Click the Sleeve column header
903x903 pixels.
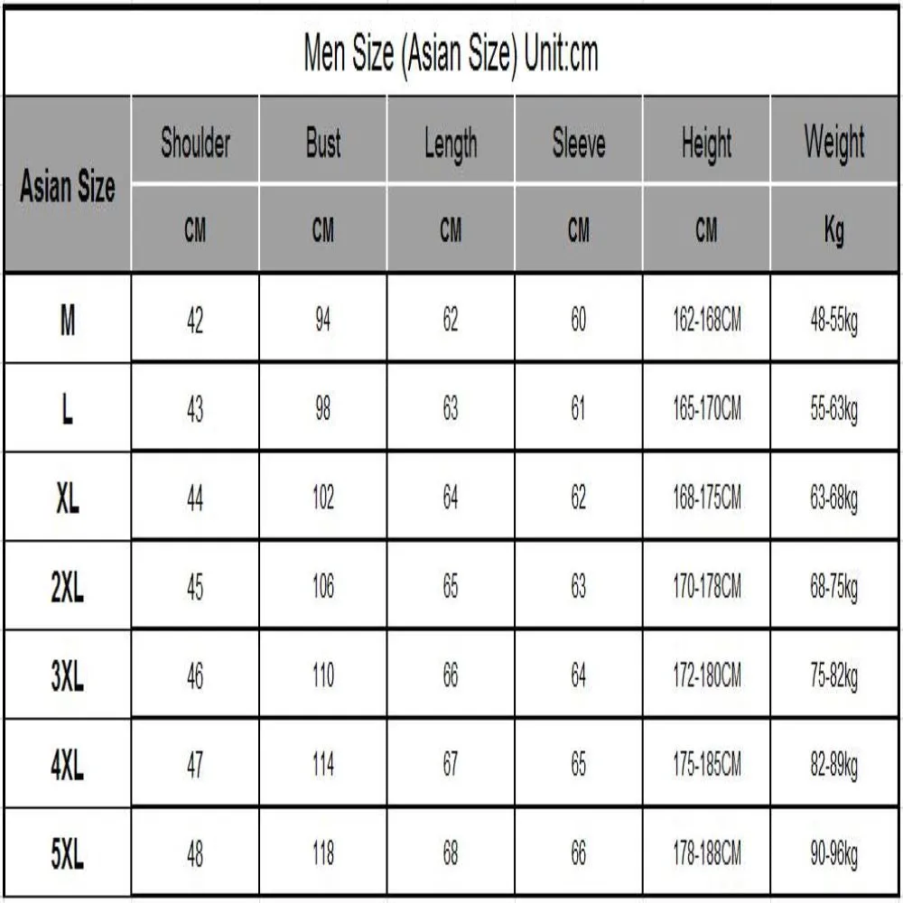[579, 140]
